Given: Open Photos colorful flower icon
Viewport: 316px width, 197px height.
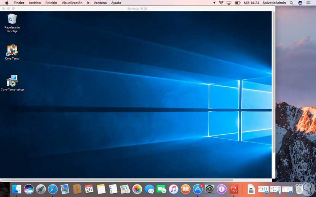Looking at the screenshot, I should click(x=137, y=189).
